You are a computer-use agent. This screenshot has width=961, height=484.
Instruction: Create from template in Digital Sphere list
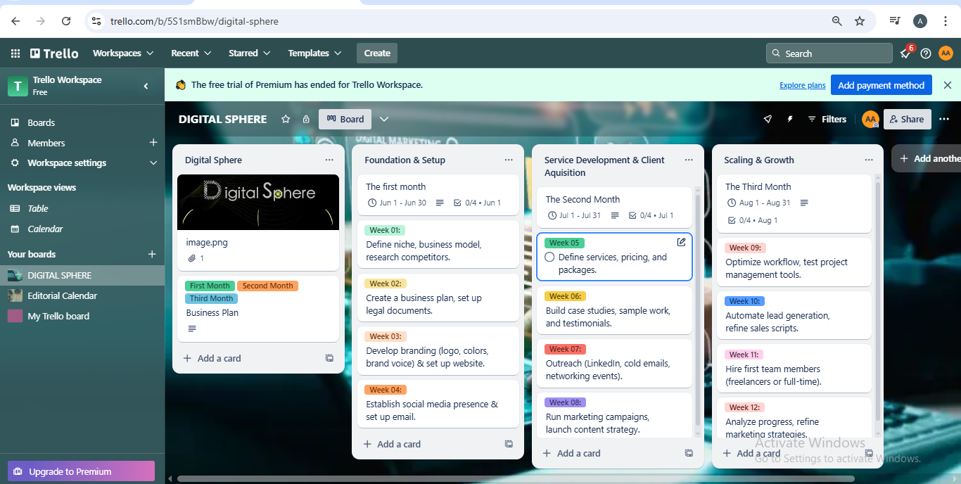pyautogui.click(x=329, y=358)
